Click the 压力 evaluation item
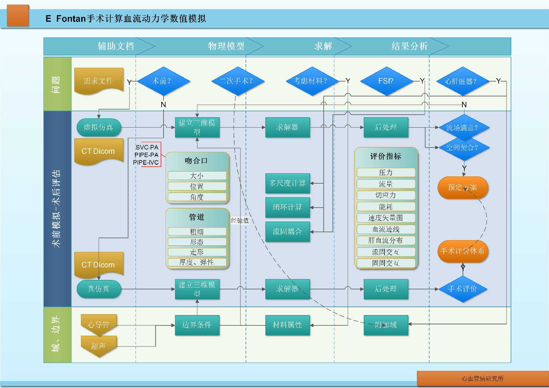Screen dimensions: 549x388 [386, 172]
